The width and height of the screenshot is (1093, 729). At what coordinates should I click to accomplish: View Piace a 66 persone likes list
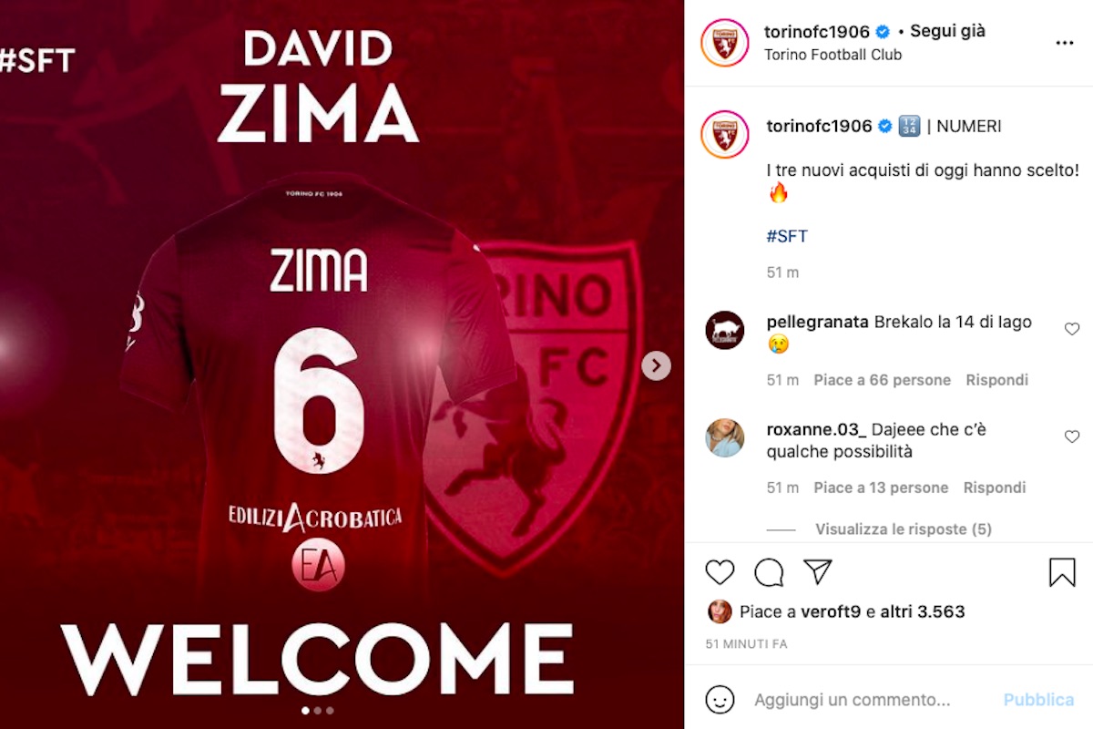click(882, 380)
